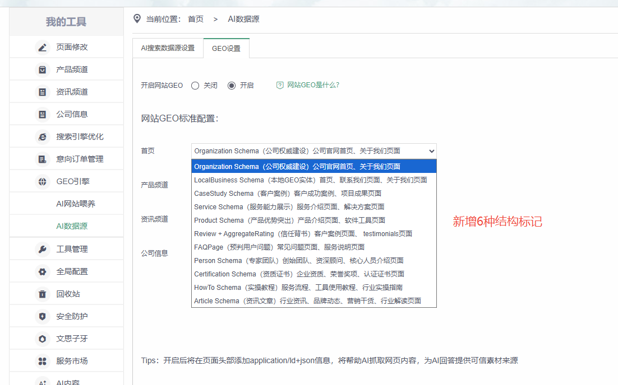Click the wrench icon beside 工具管理
Viewport: 618px width, 385px height.
43,250
